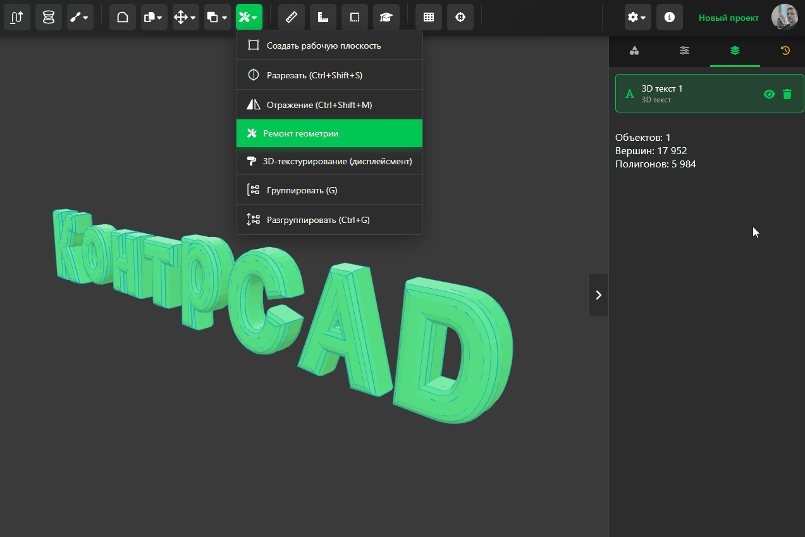805x537 pixels.
Task: Open the brush sculpt tool dropdown
Action: [80, 18]
